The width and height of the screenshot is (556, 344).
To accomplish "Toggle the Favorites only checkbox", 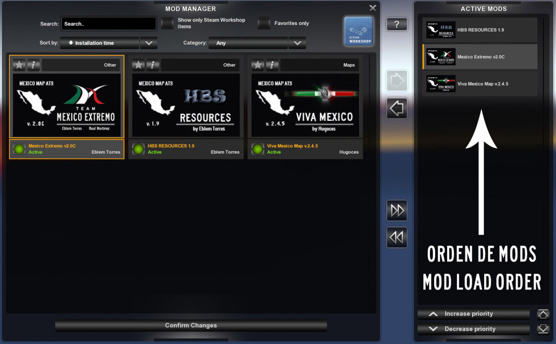I will [264, 23].
